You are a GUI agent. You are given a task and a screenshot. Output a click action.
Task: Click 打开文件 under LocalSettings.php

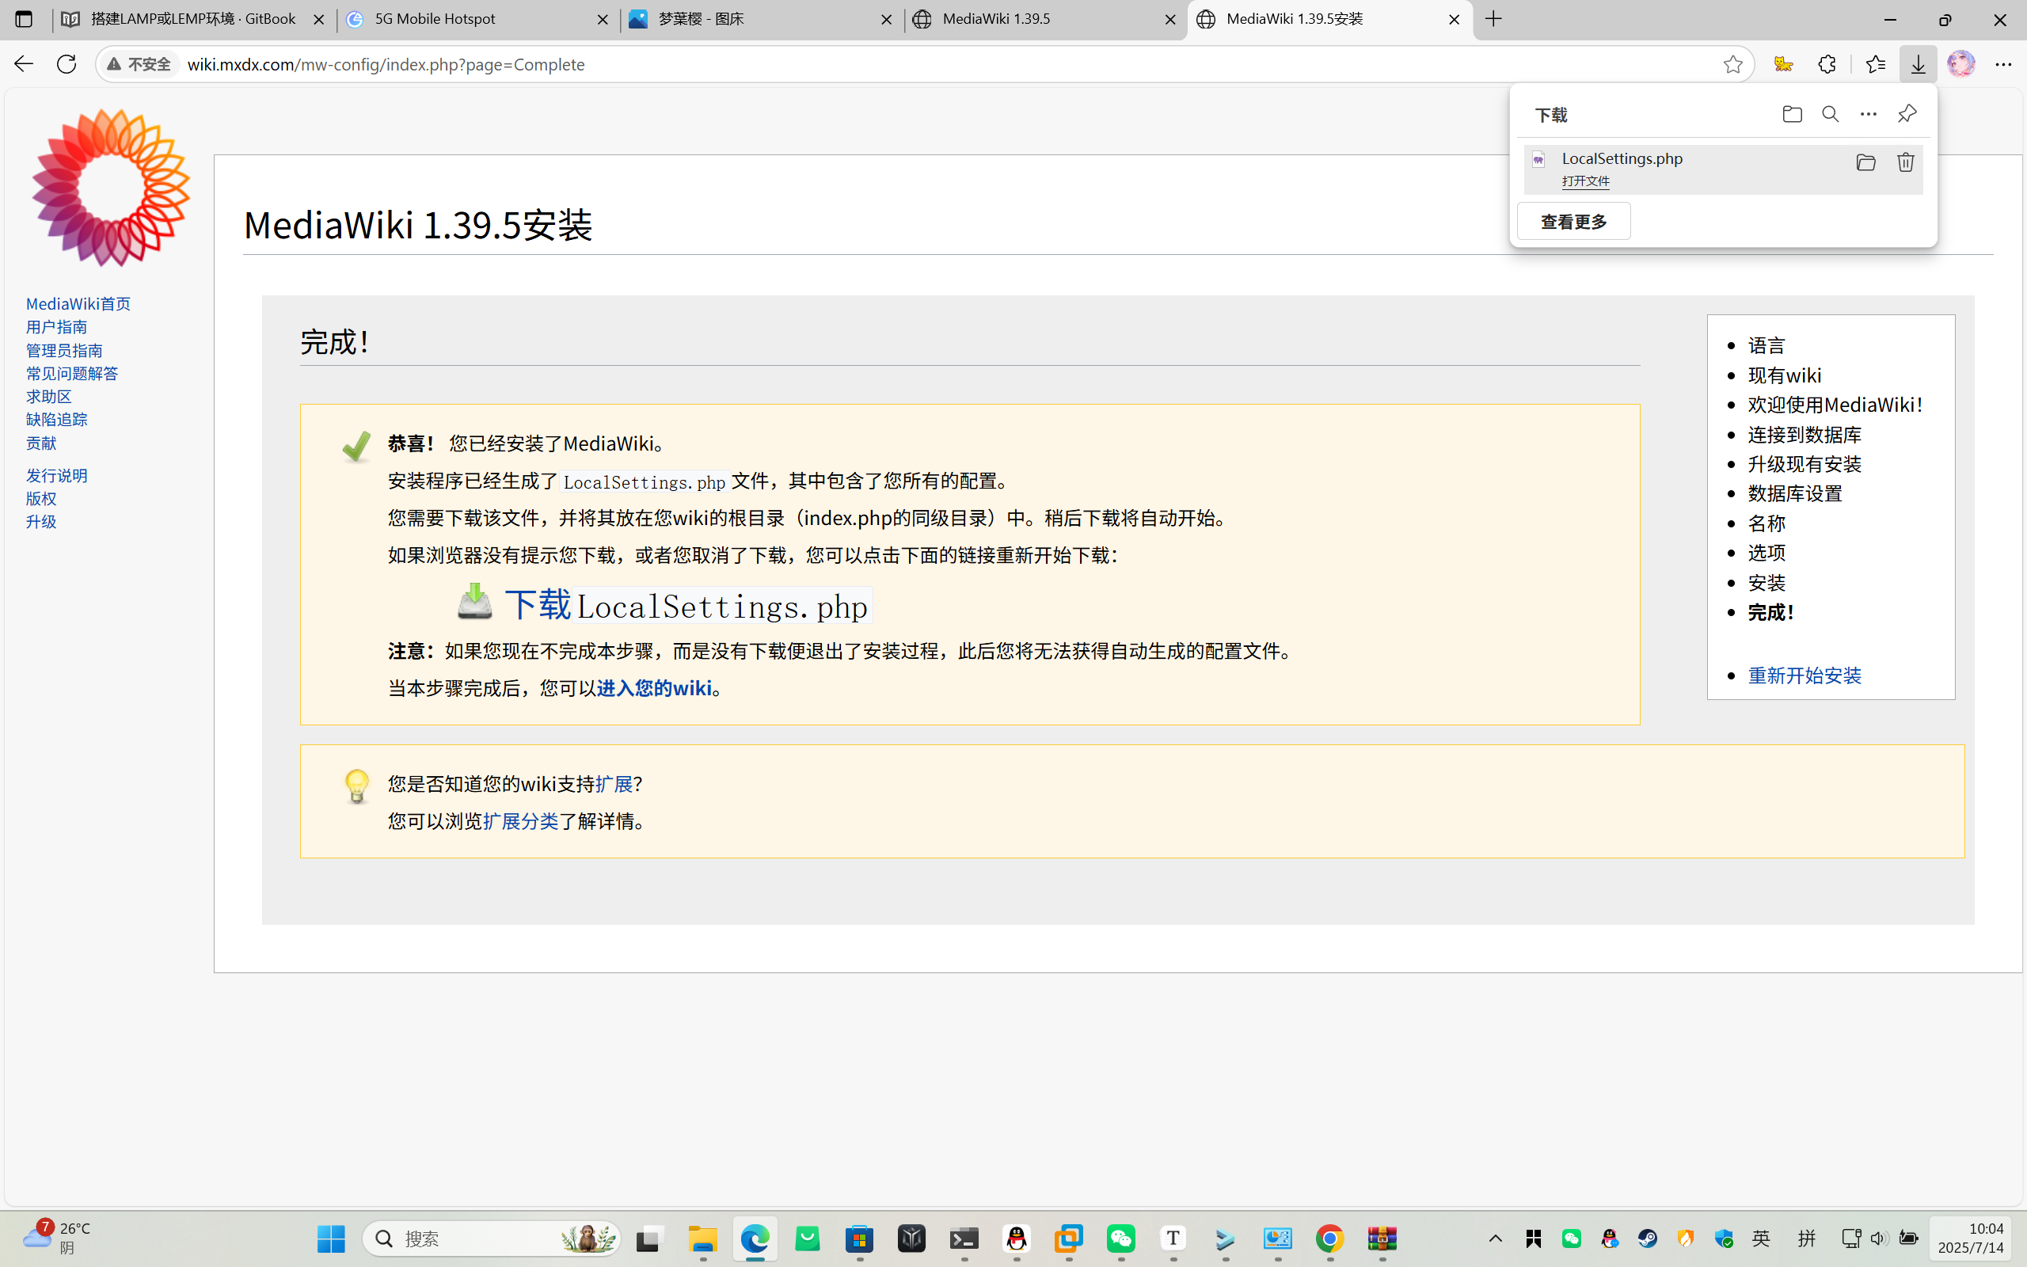(1586, 181)
